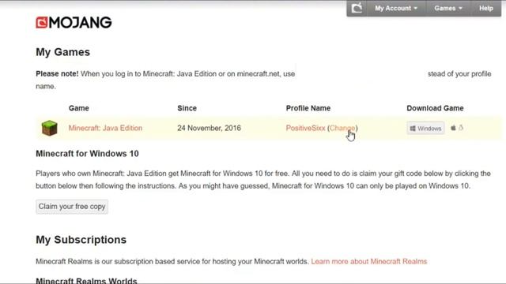The height and width of the screenshot is (284, 506).
Task: Open the Minecraft: Java Edition link
Action: pyautogui.click(x=105, y=128)
